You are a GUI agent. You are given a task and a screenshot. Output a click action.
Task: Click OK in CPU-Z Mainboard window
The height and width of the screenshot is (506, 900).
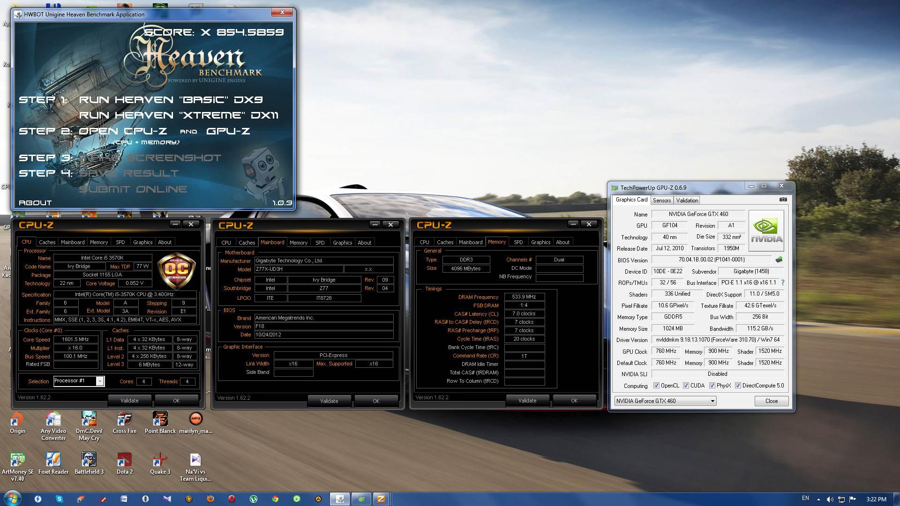376,401
